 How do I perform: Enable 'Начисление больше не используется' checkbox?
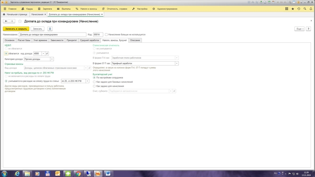coord(106,34)
